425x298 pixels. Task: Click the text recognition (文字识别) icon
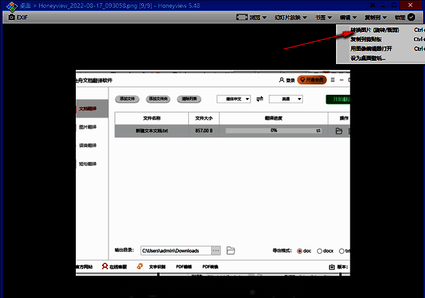[x=139, y=267]
